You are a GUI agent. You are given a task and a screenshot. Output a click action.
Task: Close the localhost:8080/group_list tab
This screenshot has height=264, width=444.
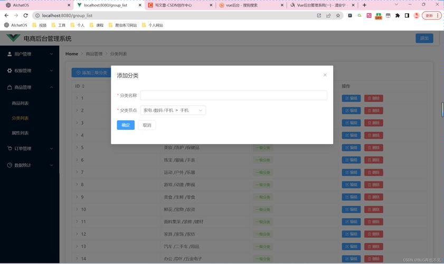click(140, 5)
